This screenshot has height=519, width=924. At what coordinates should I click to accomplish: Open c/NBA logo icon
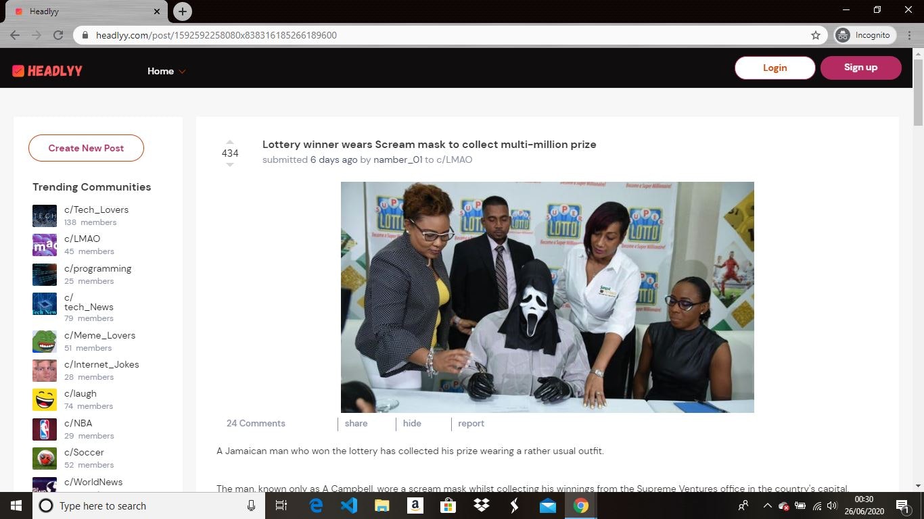(45, 429)
